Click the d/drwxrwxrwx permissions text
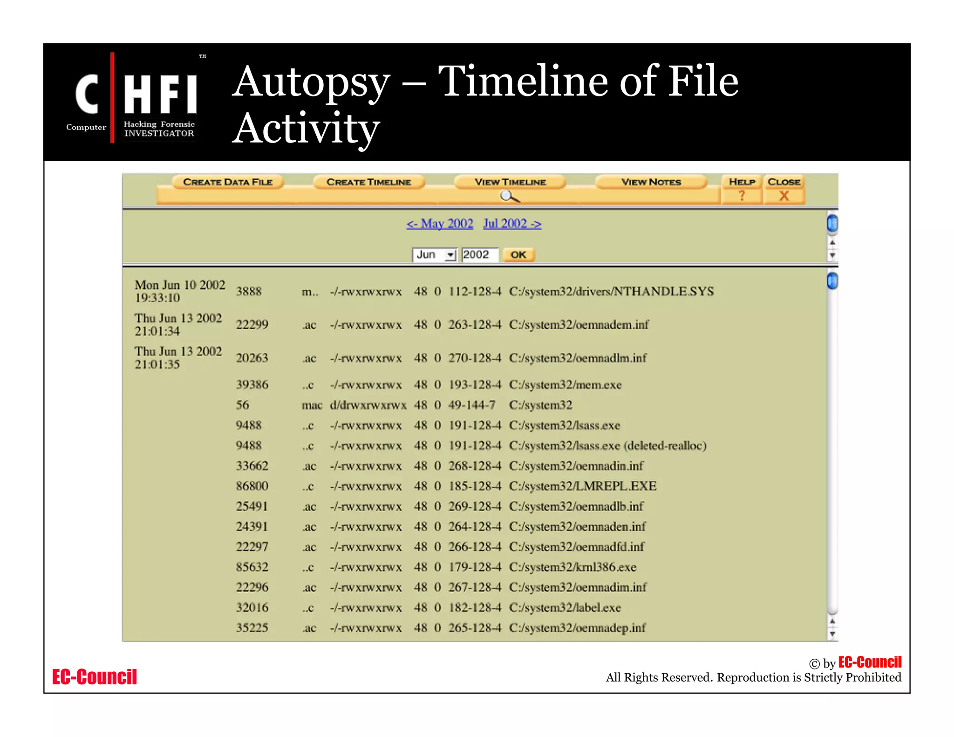This screenshot has height=737, width=954. [368, 405]
